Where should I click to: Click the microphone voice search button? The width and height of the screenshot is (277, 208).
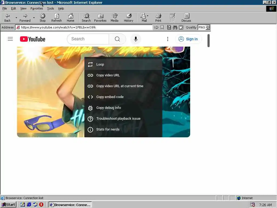coord(136,39)
